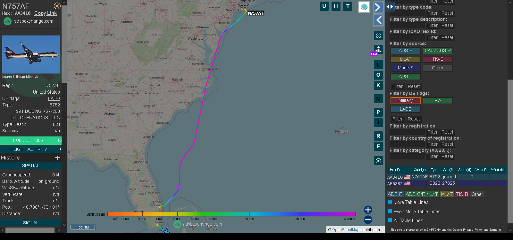Image resolution: width=513 pixels, height=240 pixels.
Task: Click the O map button
Action: pos(378,75)
